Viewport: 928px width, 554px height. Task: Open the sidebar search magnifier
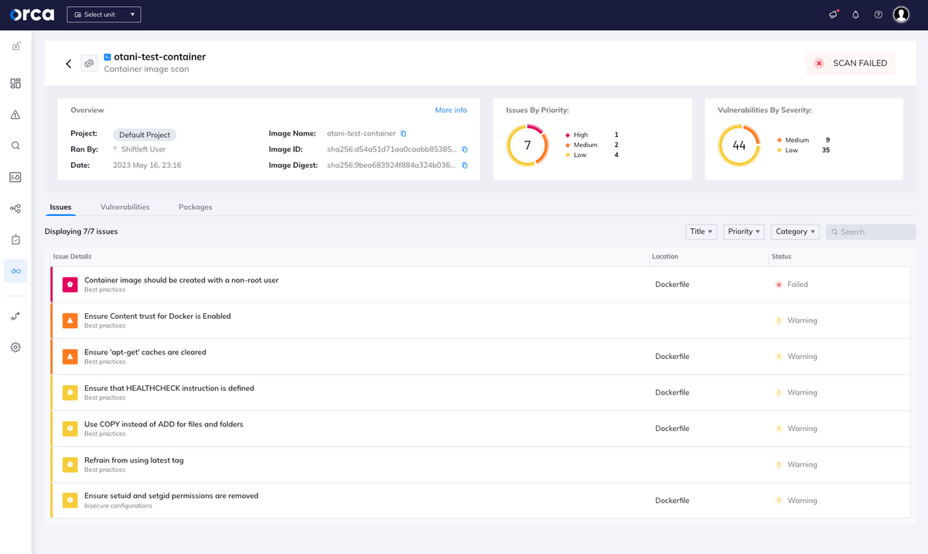point(15,145)
